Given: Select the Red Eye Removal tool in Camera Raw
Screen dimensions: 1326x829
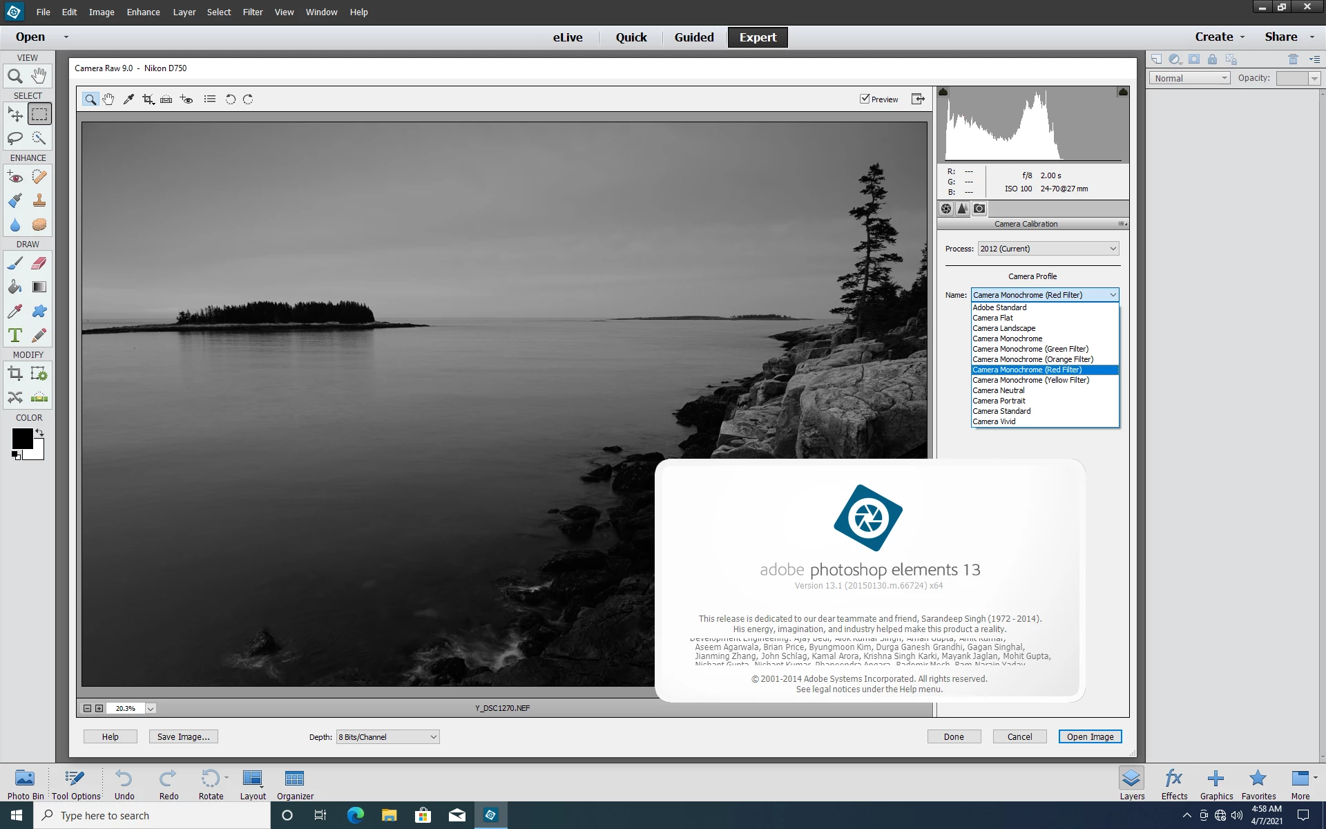Looking at the screenshot, I should click(x=186, y=99).
